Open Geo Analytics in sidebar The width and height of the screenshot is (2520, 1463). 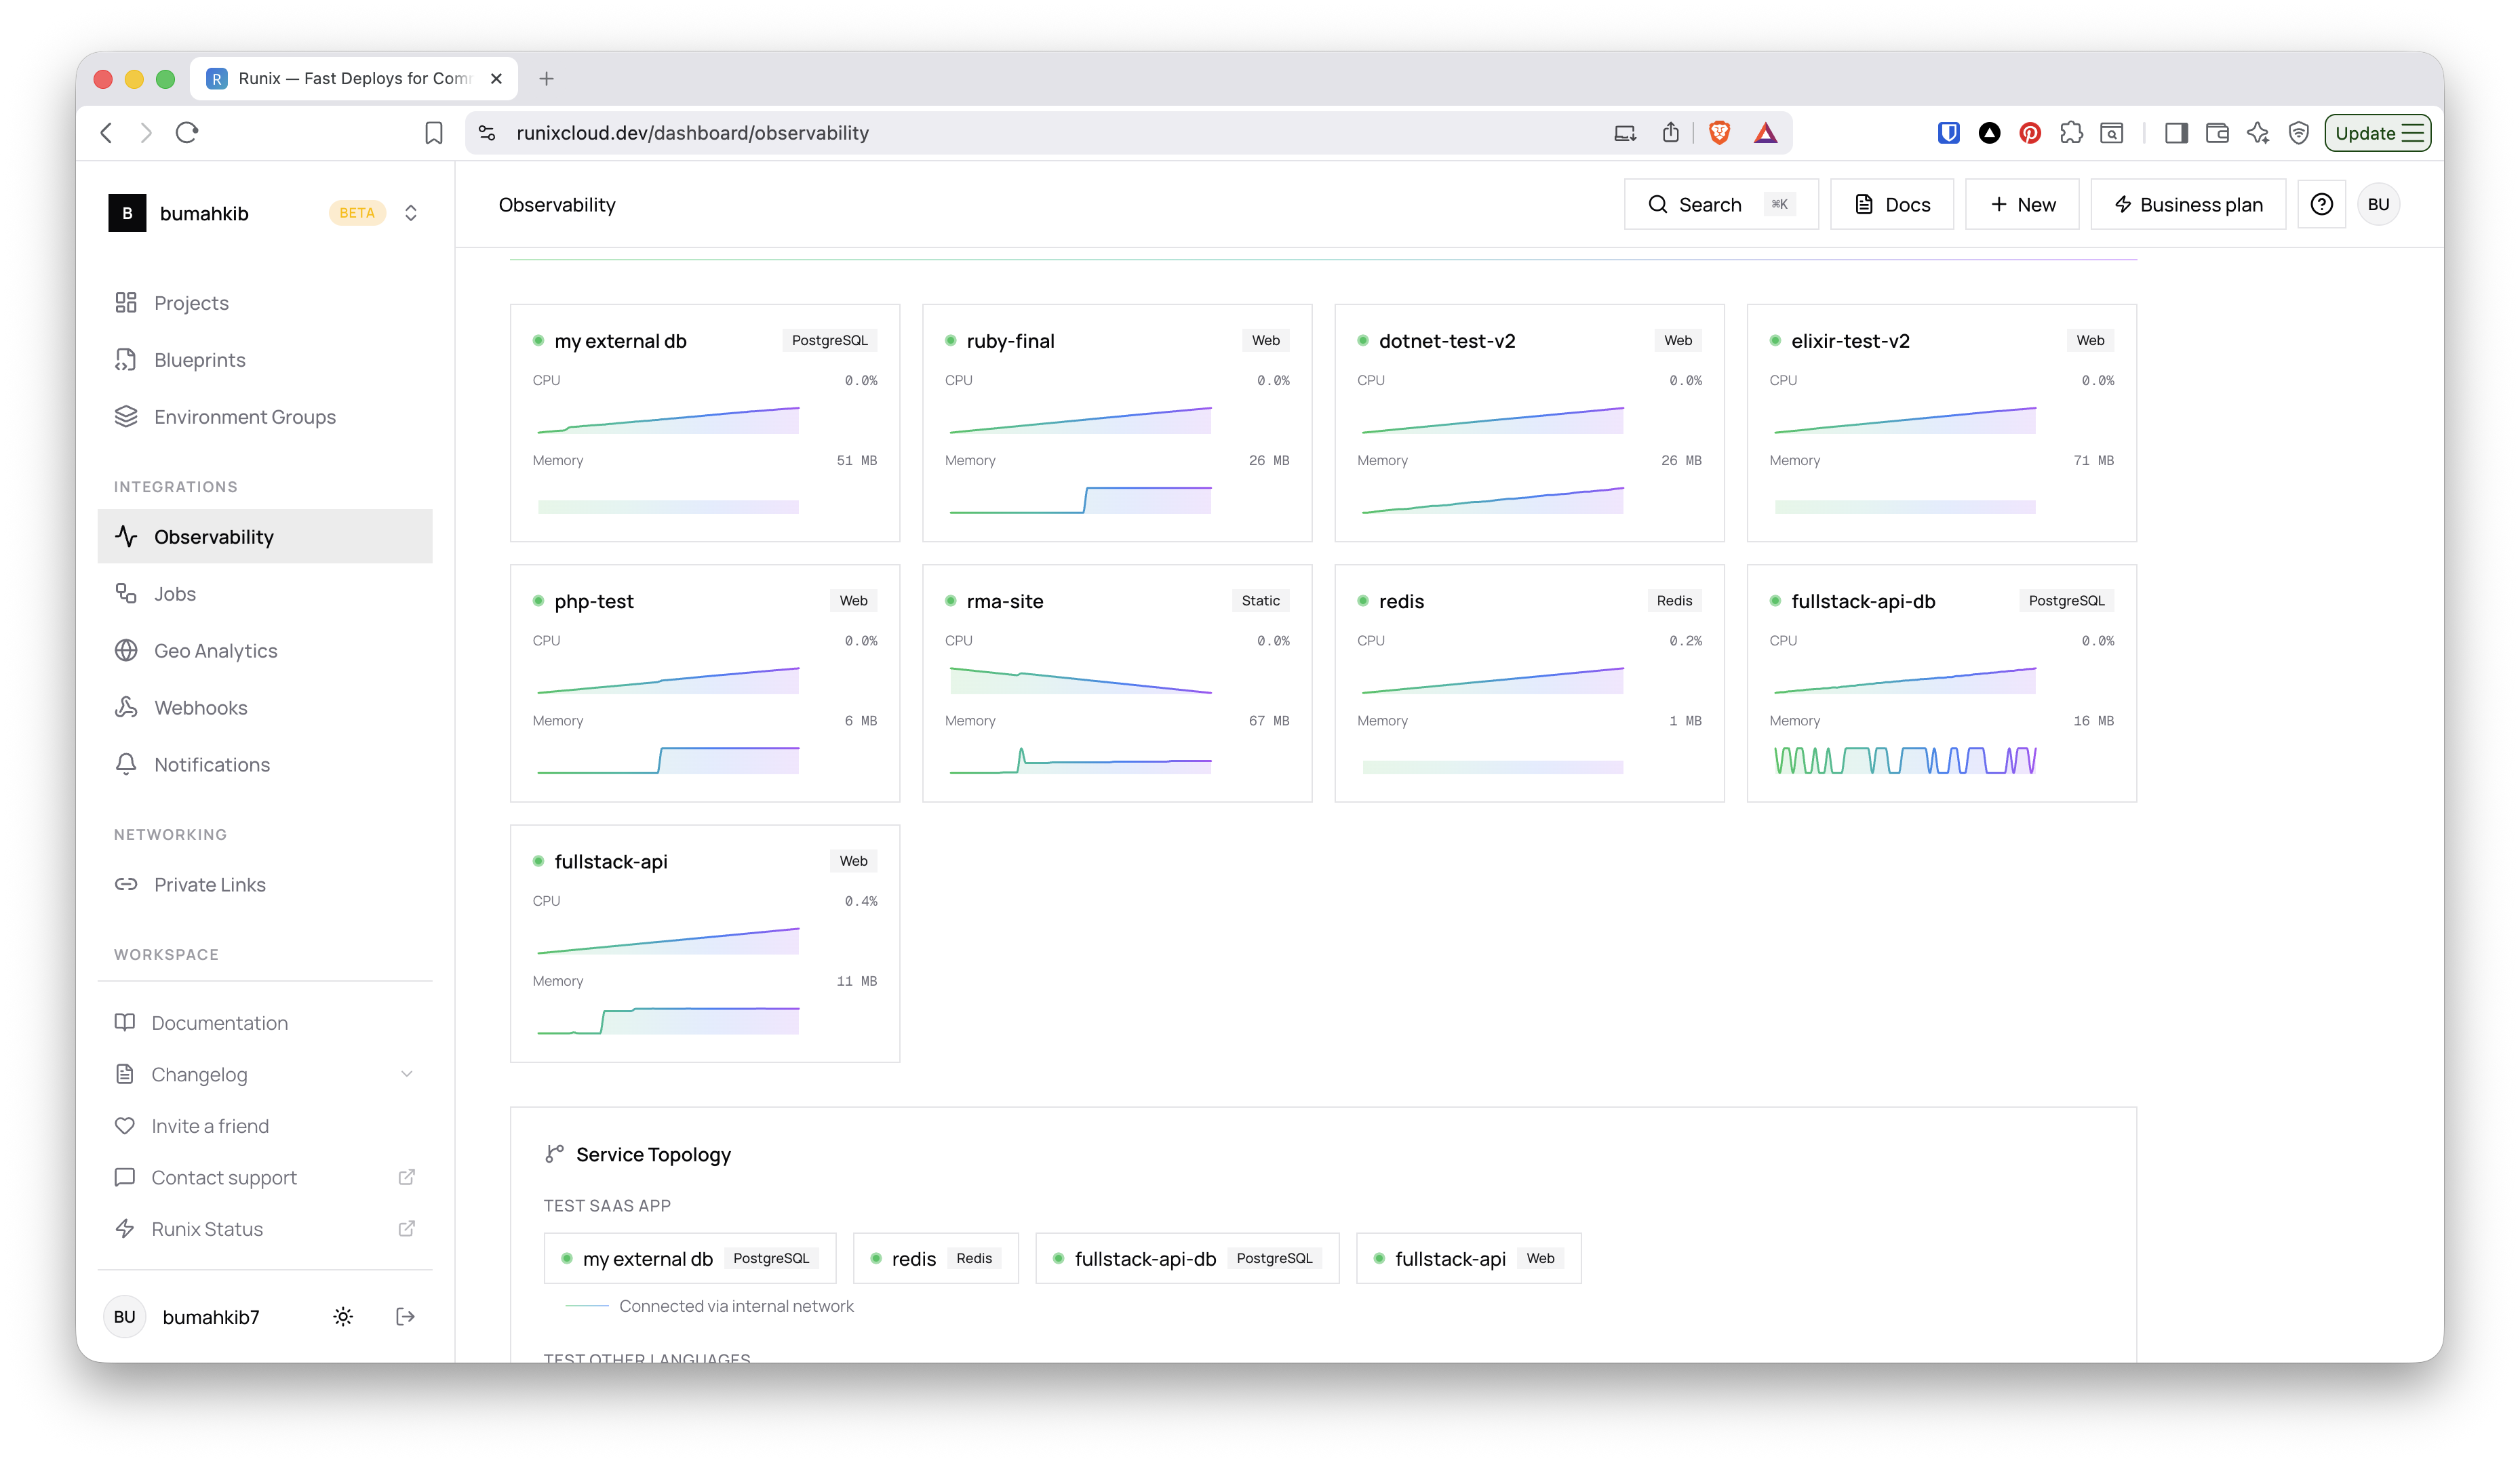click(215, 651)
